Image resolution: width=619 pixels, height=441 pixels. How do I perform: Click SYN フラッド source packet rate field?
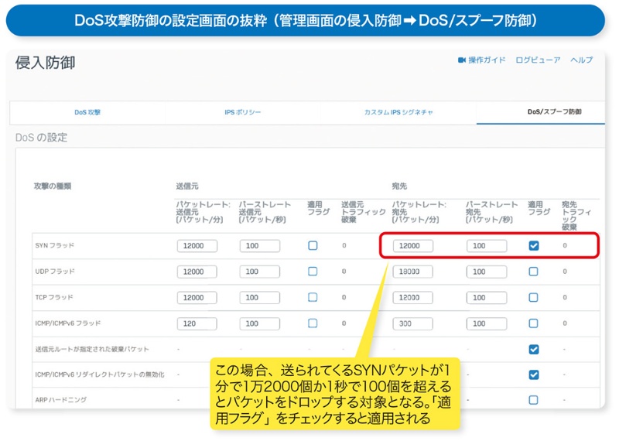point(197,245)
